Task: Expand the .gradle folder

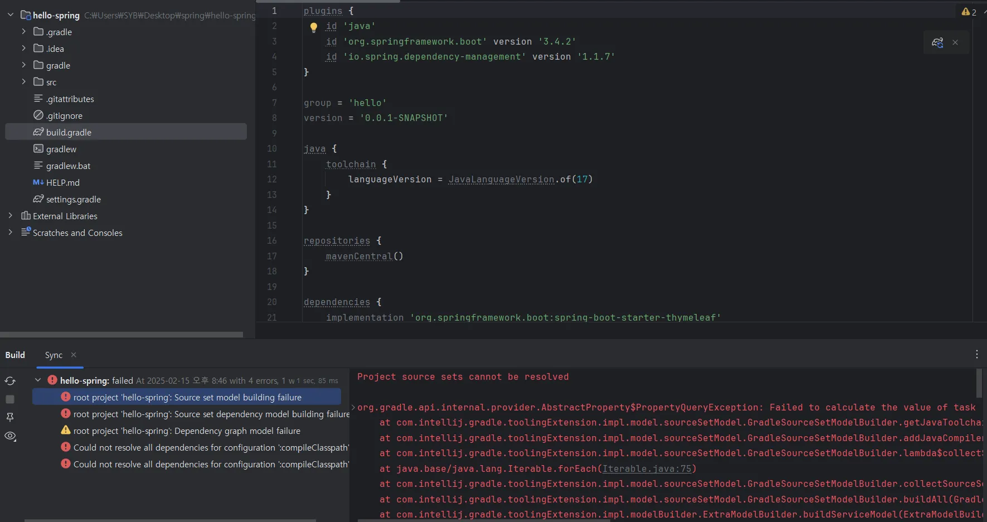Action: click(x=23, y=32)
